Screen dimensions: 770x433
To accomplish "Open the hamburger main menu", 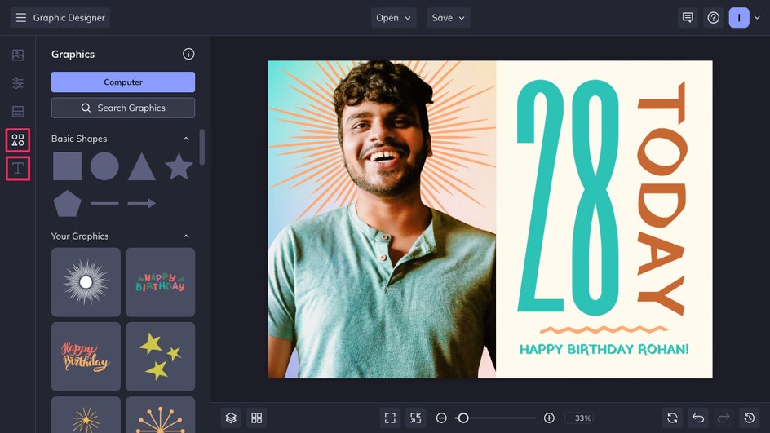I will click(x=20, y=18).
